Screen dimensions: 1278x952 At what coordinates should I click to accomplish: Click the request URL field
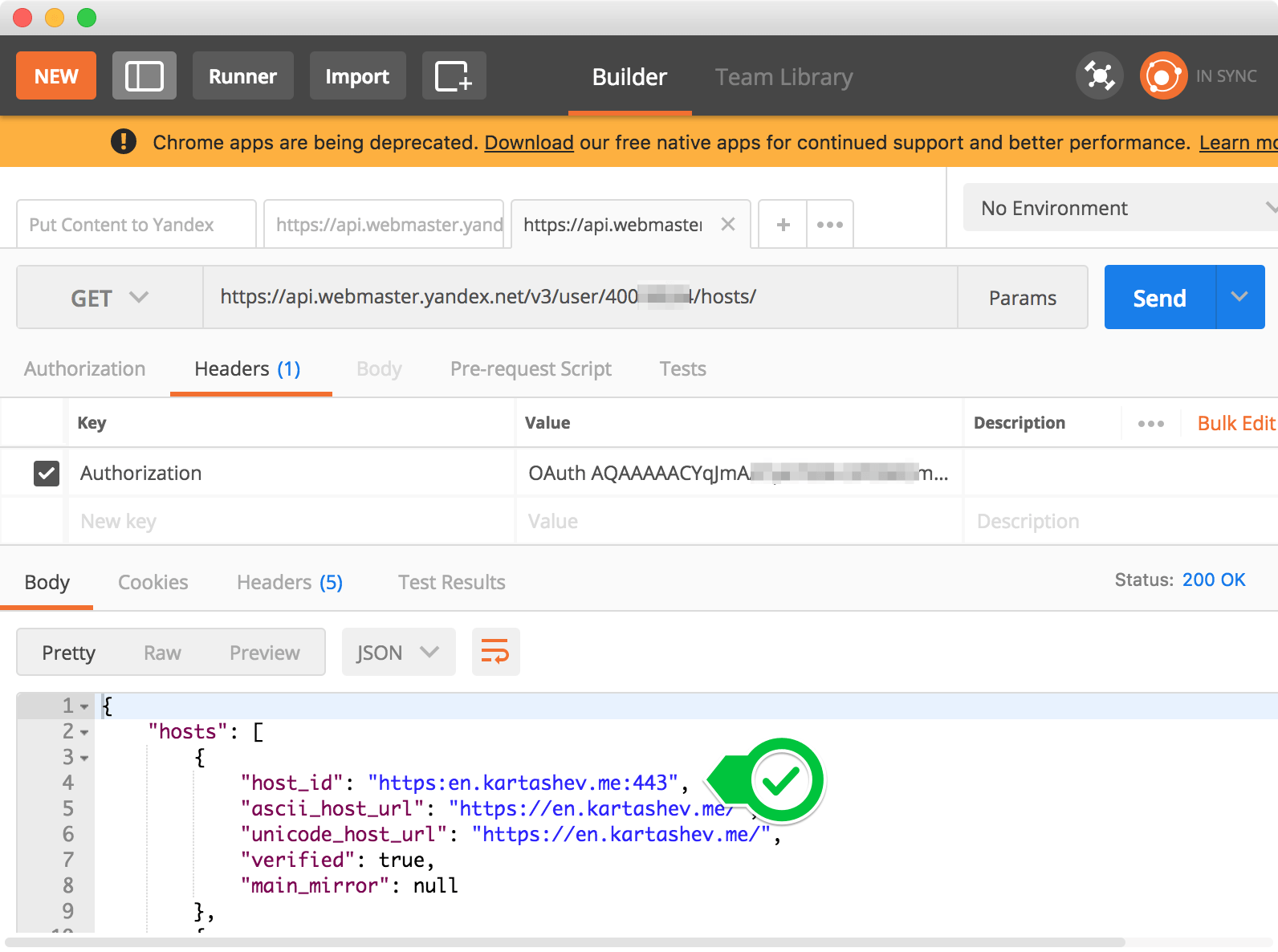pos(580,297)
